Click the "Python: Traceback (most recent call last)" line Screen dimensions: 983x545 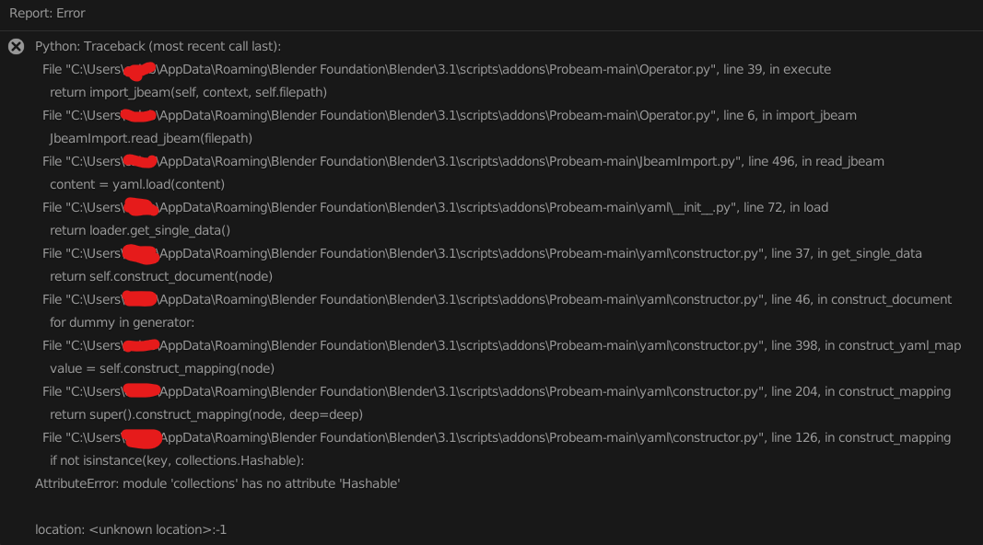[x=158, y=46]
